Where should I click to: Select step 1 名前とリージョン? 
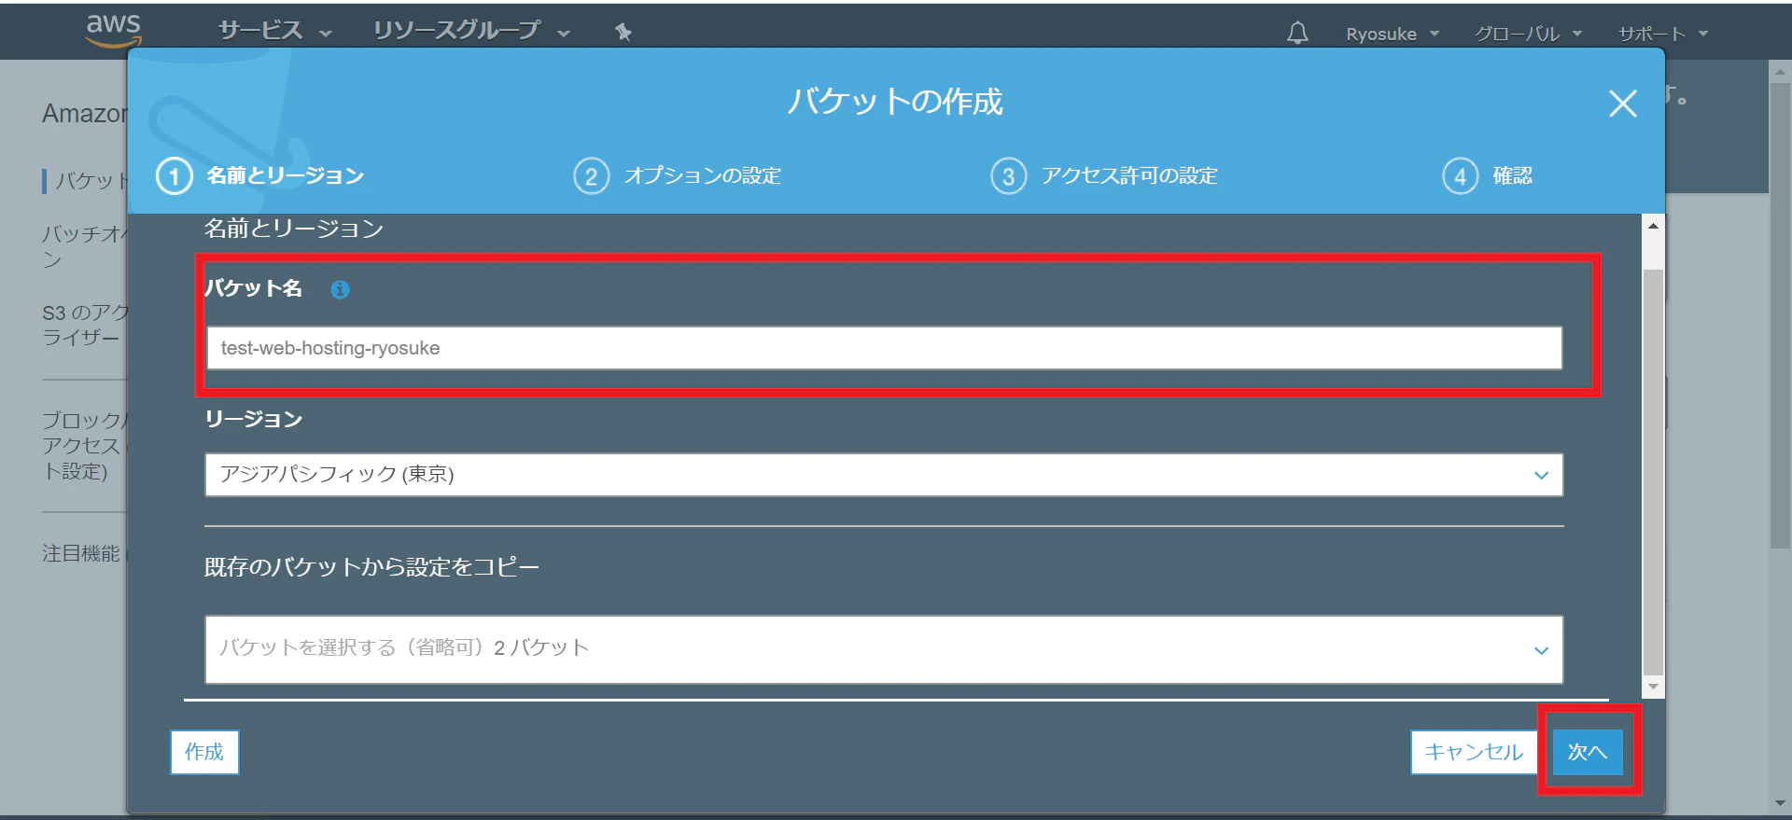260,175
